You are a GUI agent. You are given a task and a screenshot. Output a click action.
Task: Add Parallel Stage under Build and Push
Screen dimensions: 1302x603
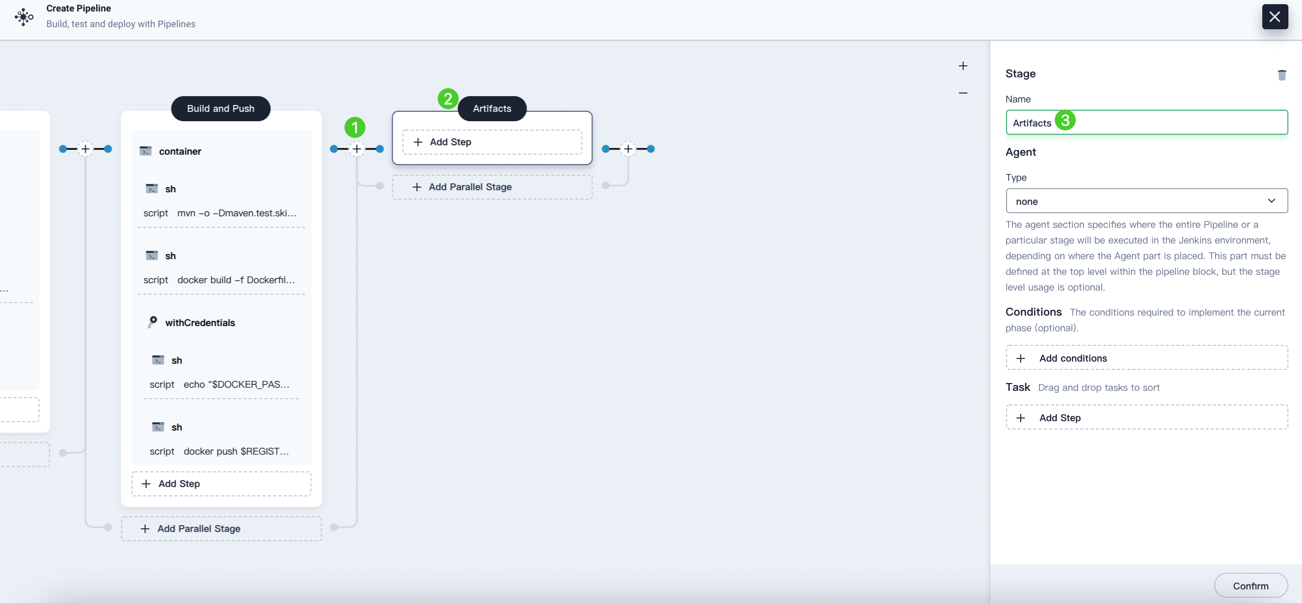coord(221,529)
